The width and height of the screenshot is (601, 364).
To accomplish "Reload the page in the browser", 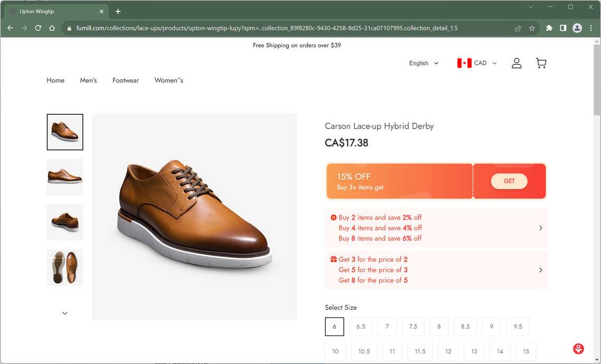I will coord(38,28).
